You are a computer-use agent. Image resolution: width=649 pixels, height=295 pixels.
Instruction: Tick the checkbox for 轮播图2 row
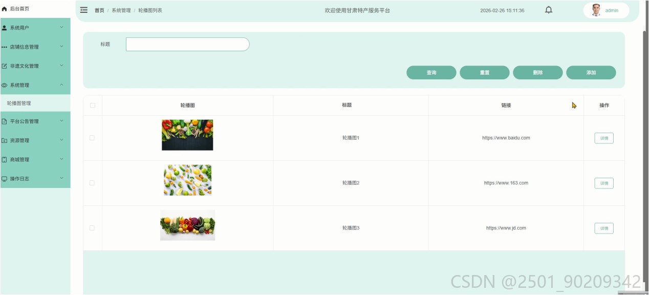(x=92, y=183)
